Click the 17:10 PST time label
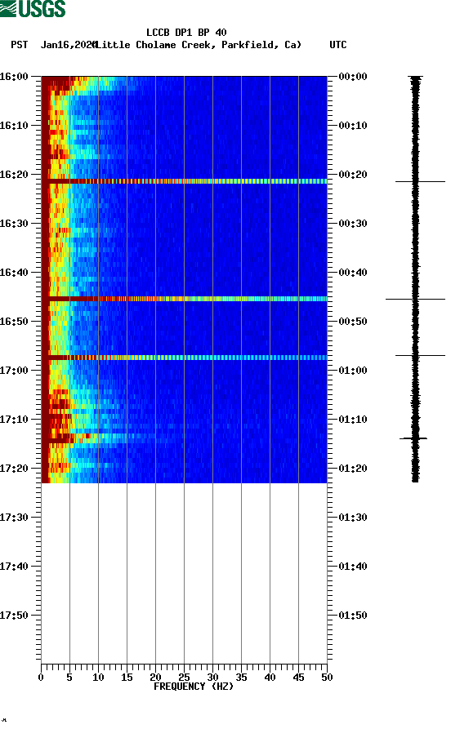The image size is (451, 729). 14,420
